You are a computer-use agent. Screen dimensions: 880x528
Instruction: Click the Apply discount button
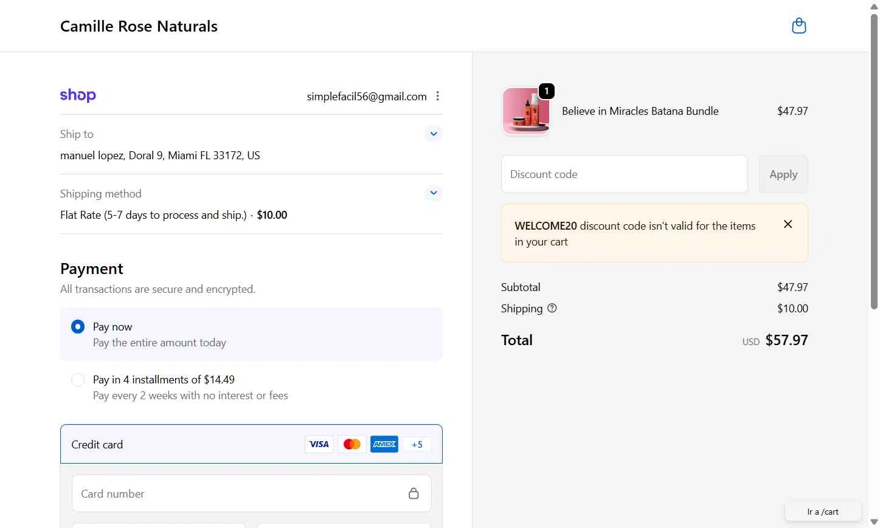tap(783, 174)
